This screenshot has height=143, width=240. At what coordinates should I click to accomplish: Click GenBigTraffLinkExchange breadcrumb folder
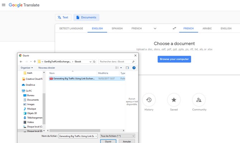[57, 62]
